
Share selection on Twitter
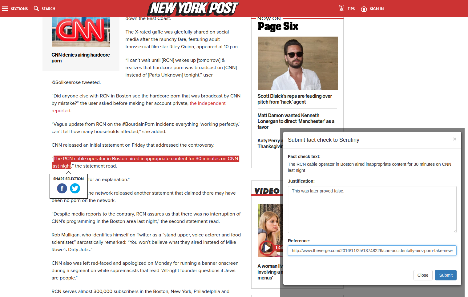click(75, 188)
